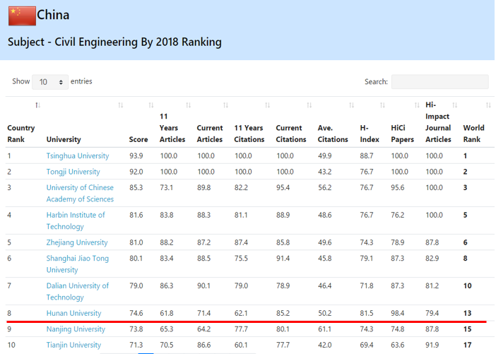Viewport: 496px width, 354px height.
Task: Open Zhejiang University page
Action: (x=77, y=242)
